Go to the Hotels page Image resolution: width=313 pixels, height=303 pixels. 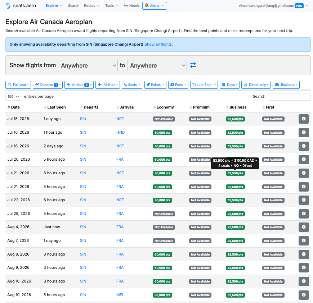point(131,6)
